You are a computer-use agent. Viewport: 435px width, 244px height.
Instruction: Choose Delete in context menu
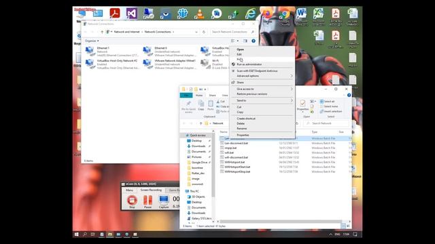coord(262,123)
